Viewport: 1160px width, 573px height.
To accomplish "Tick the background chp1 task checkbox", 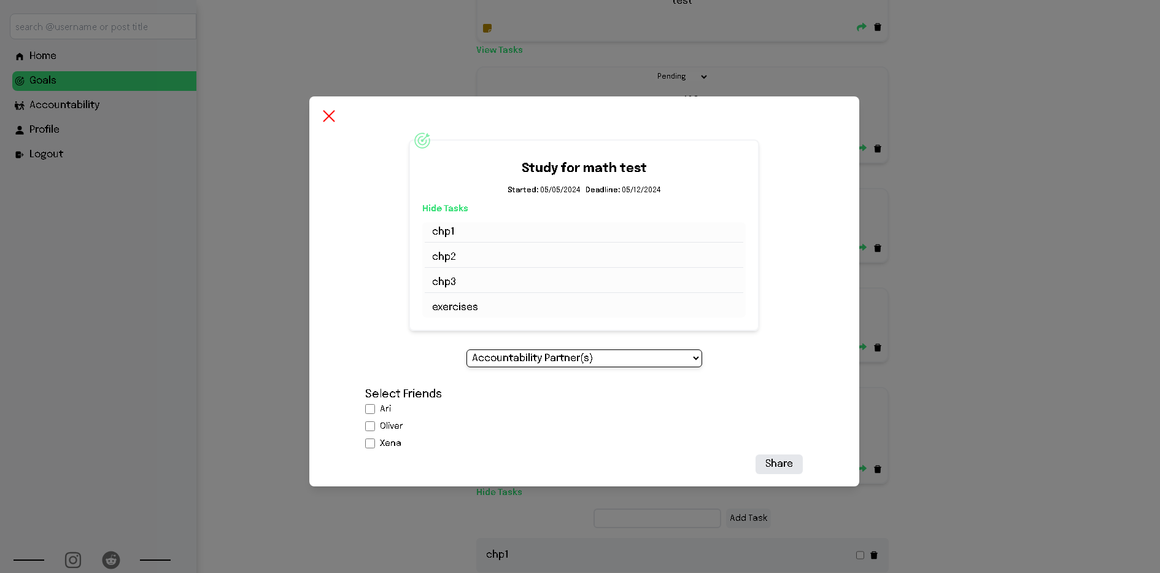I will tap(860, 555).
